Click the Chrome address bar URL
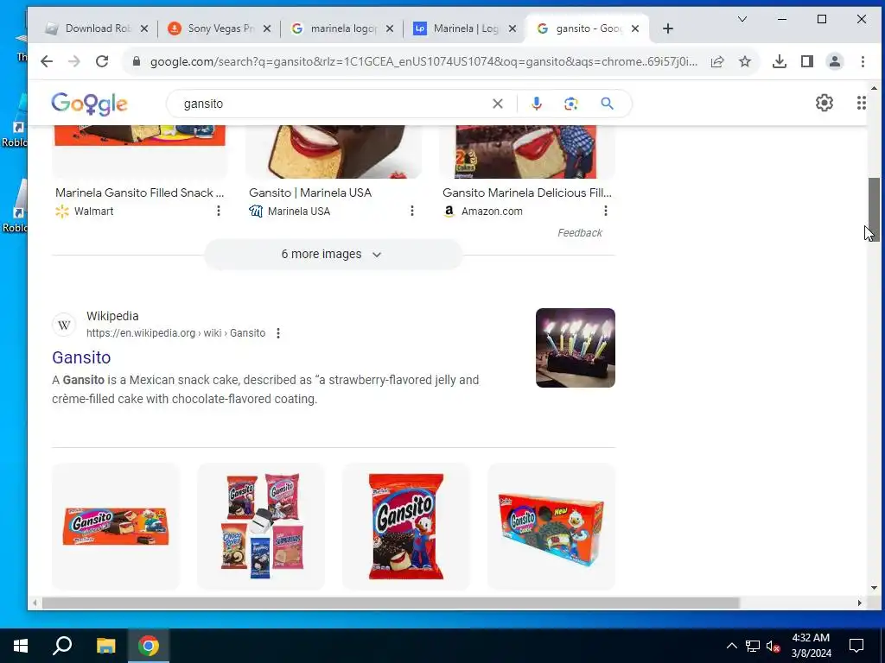The height and width of the screenshot is (663, 885). (x=423, y=61)
